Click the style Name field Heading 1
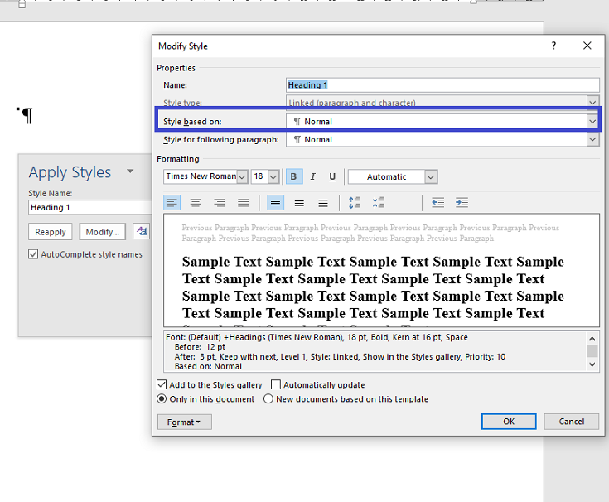 coord(442,85)
